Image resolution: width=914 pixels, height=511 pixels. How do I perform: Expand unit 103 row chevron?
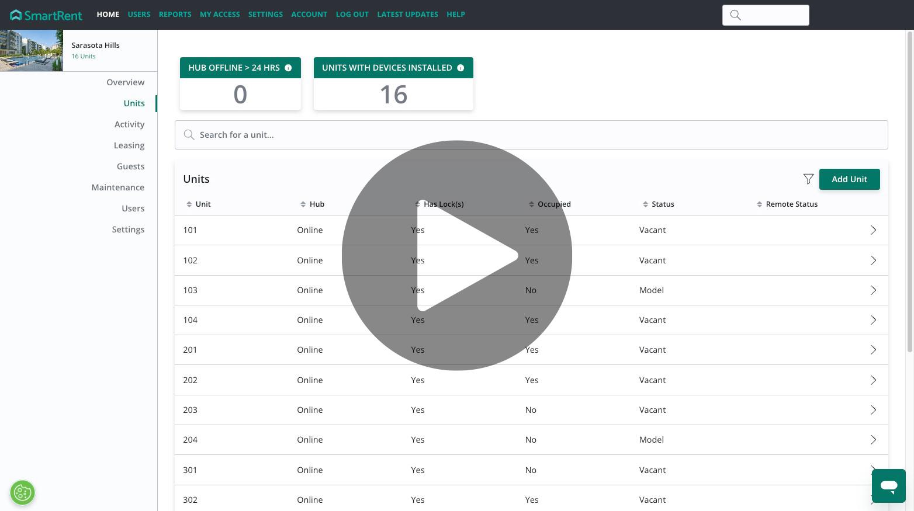tap(873, 290)
